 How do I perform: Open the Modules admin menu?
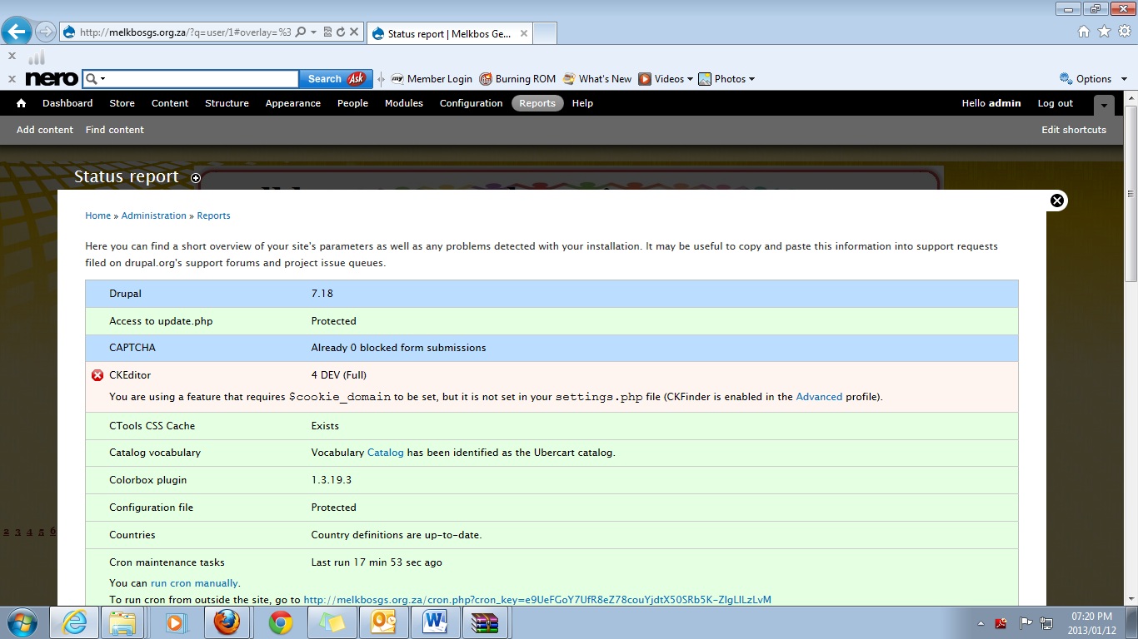pyautogui.click(x=404, y=103)
